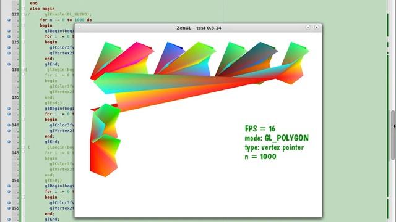Toggle gutter dot on line 123 glBegin

(x=9, y=31)
